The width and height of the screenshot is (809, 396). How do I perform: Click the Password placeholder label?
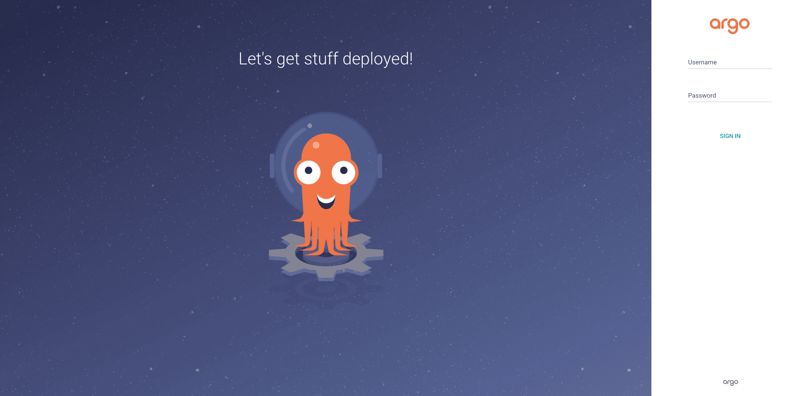click(701, 96)
